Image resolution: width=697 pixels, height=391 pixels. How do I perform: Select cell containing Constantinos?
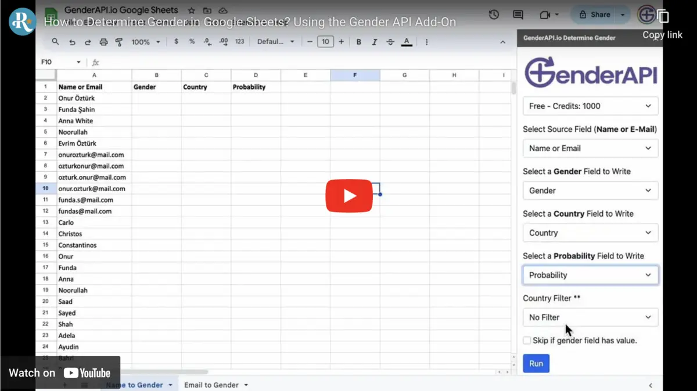[94, 245]
